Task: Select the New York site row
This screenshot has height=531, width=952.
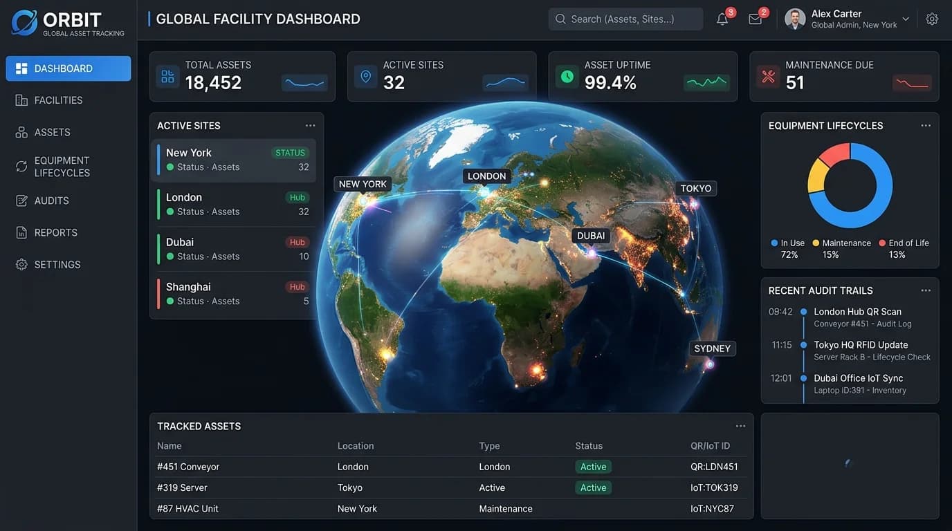Action: pyautogui.click(x=234, y=160)
